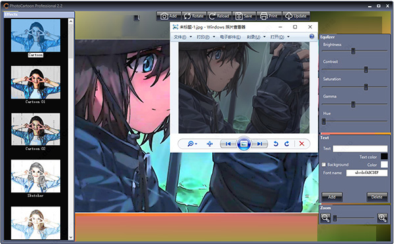Maximize the Windows Photo Viewer window

tap(295, 27)
